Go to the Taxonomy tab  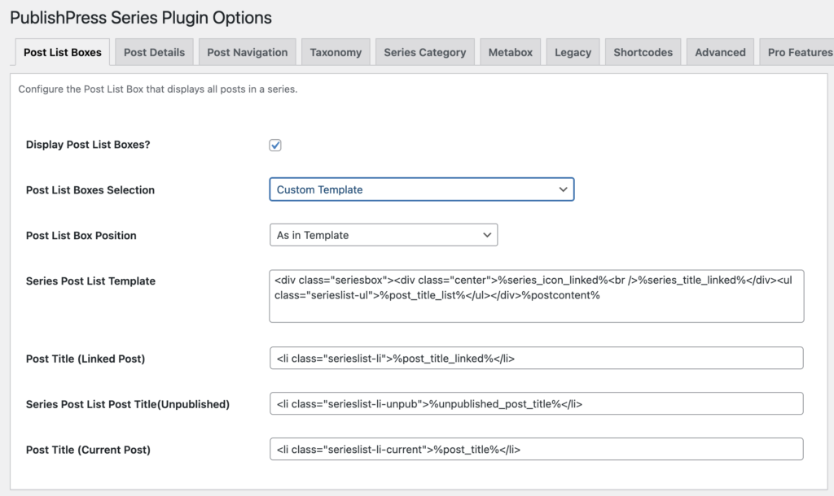coord(336,52)
